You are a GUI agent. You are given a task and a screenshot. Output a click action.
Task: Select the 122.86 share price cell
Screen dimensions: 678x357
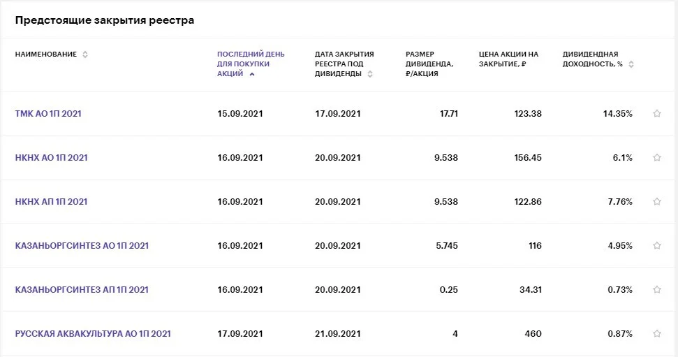pyautogui.click(x=527, y=202)
